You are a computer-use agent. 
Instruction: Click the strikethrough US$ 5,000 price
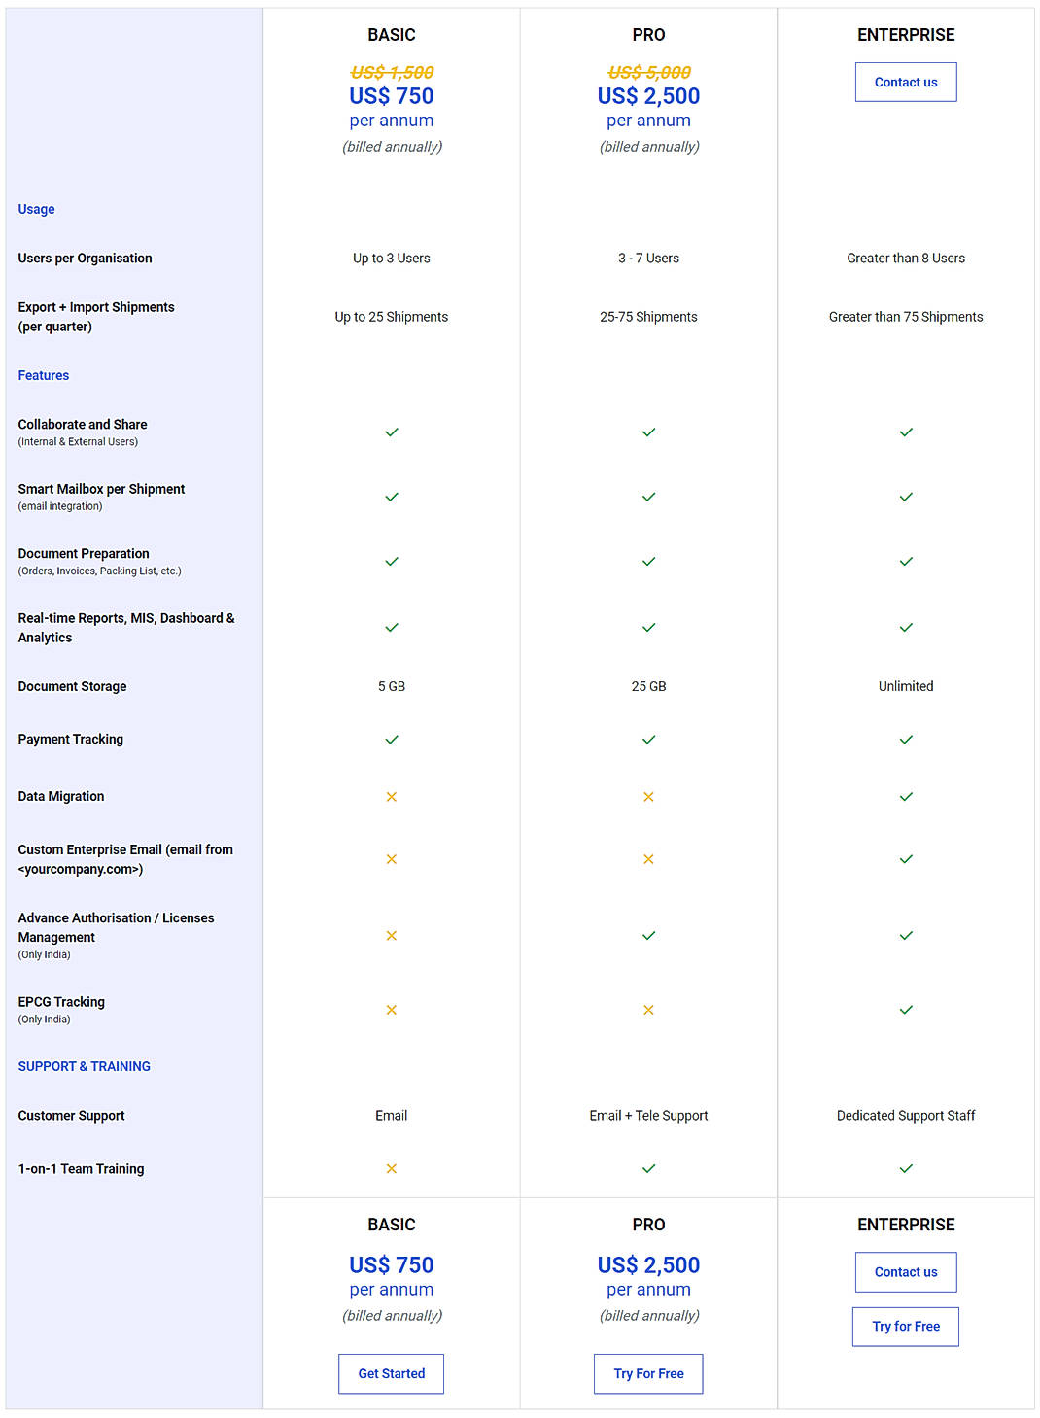(x=648, y=70)
